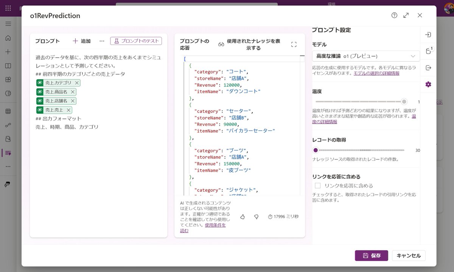Click the knowledge sources icon showing badge 1
454x272 pixels.
[428, 51]
